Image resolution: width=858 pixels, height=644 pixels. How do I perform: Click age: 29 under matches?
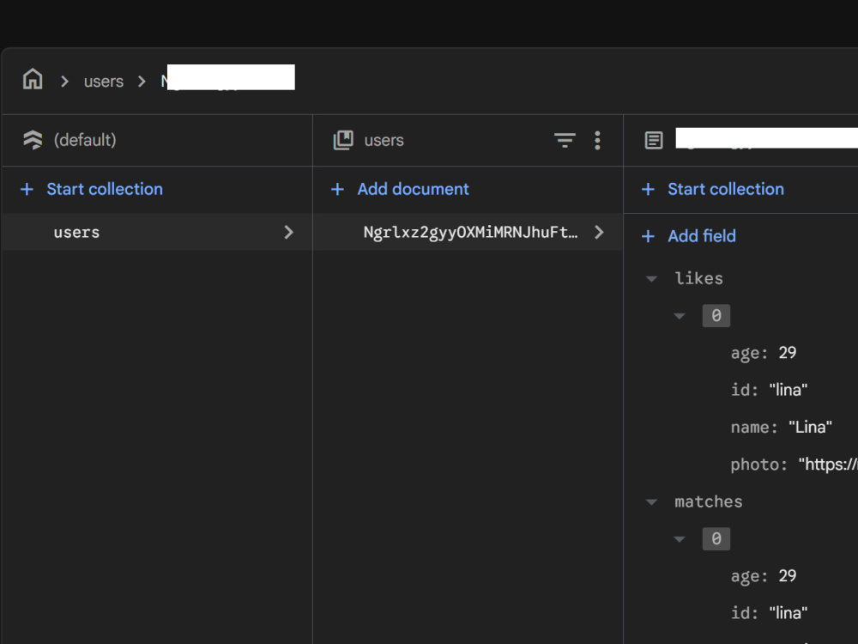tap(764, 576)
